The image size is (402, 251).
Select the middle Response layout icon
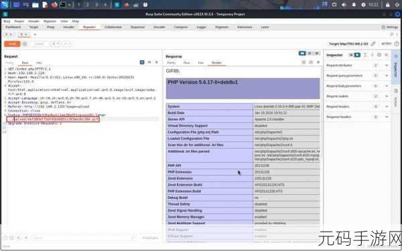coord(310,54)
